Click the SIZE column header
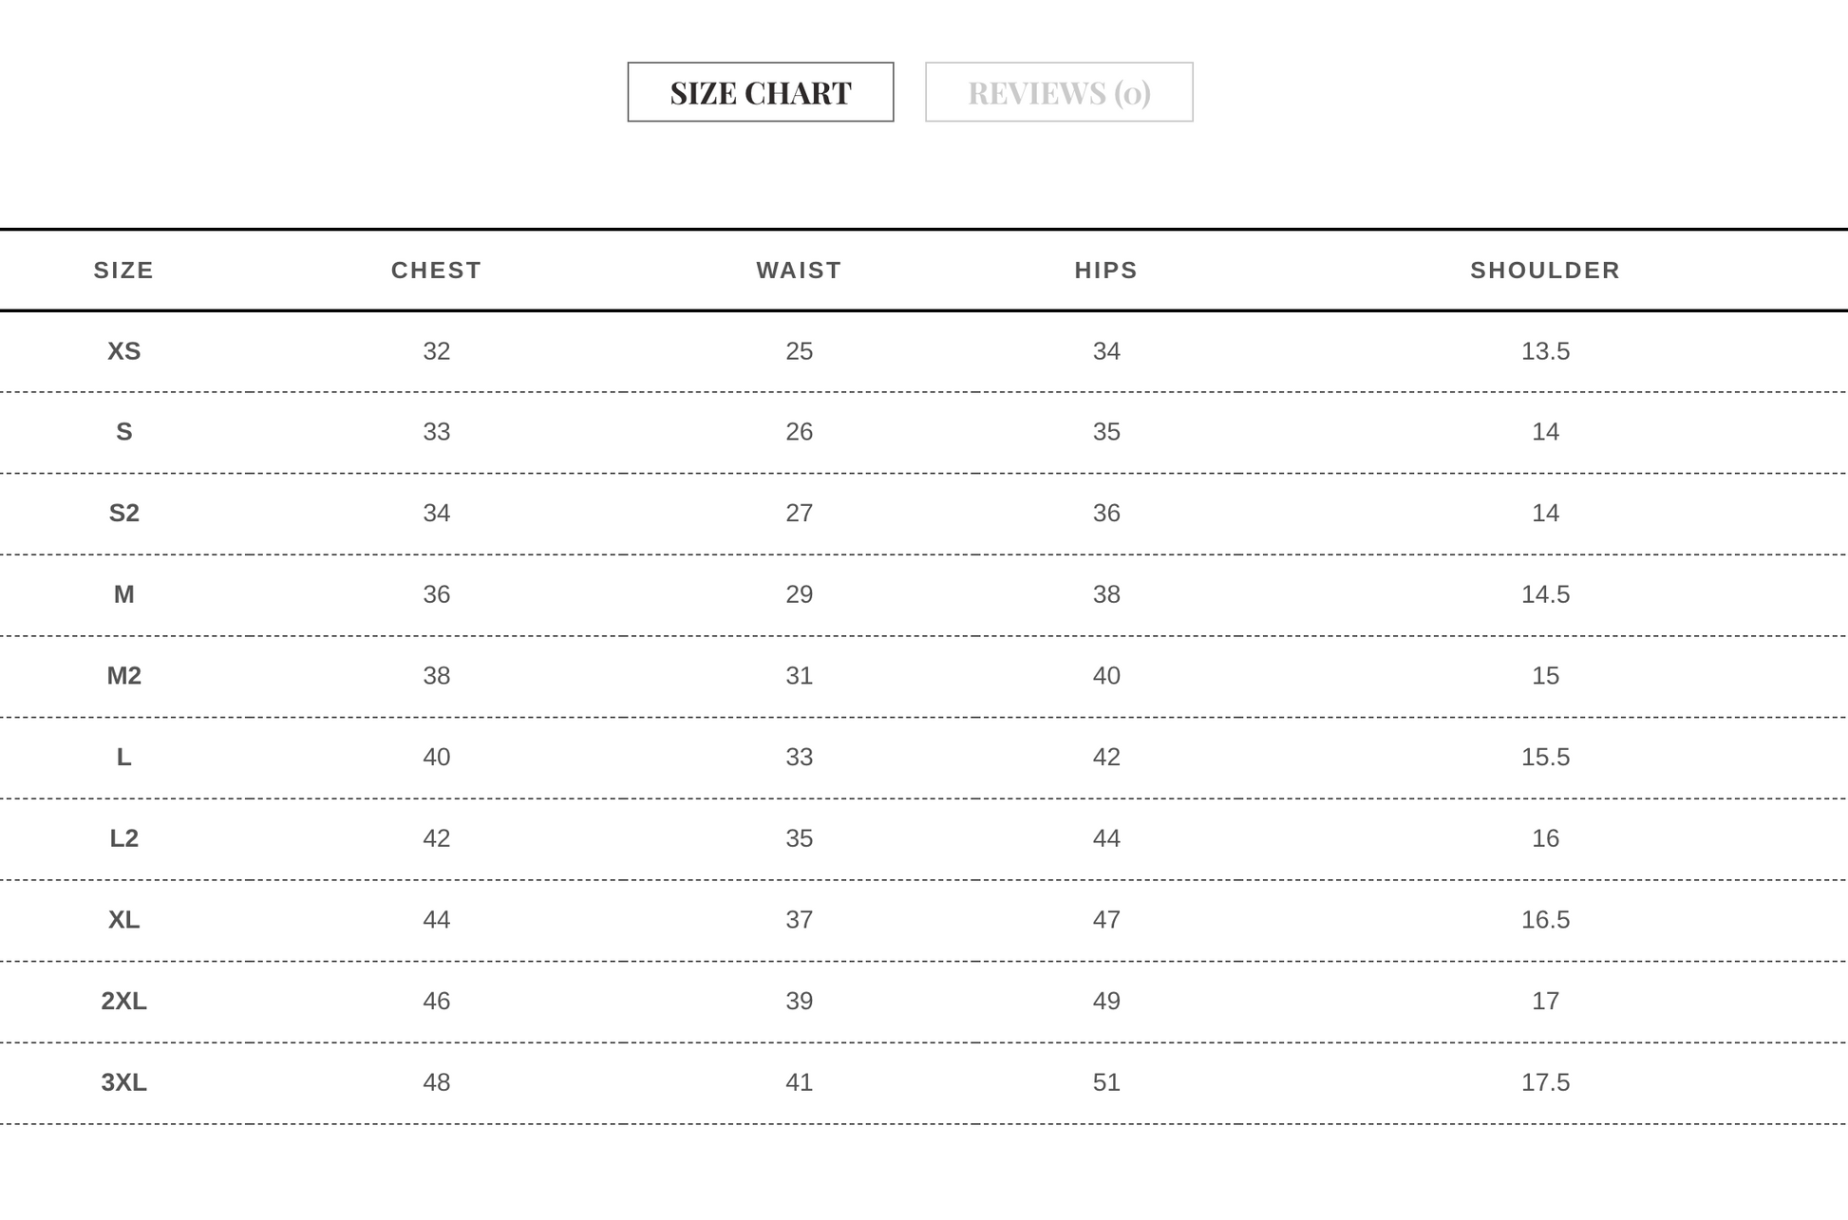This screenshot has height=1220, width=1848. (123, 271)
